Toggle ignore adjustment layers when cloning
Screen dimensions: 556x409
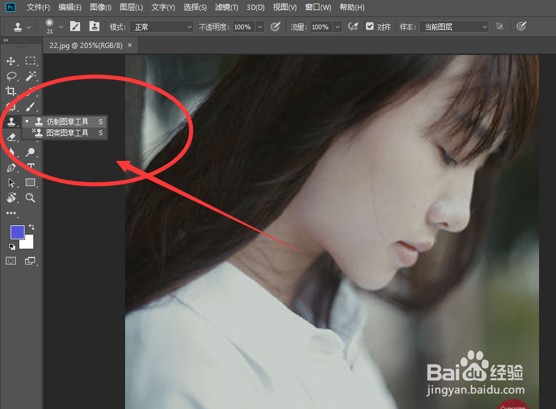click(500, 26)
